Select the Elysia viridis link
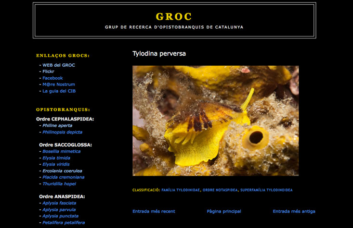The image size is (353, 228). (56, 164)
